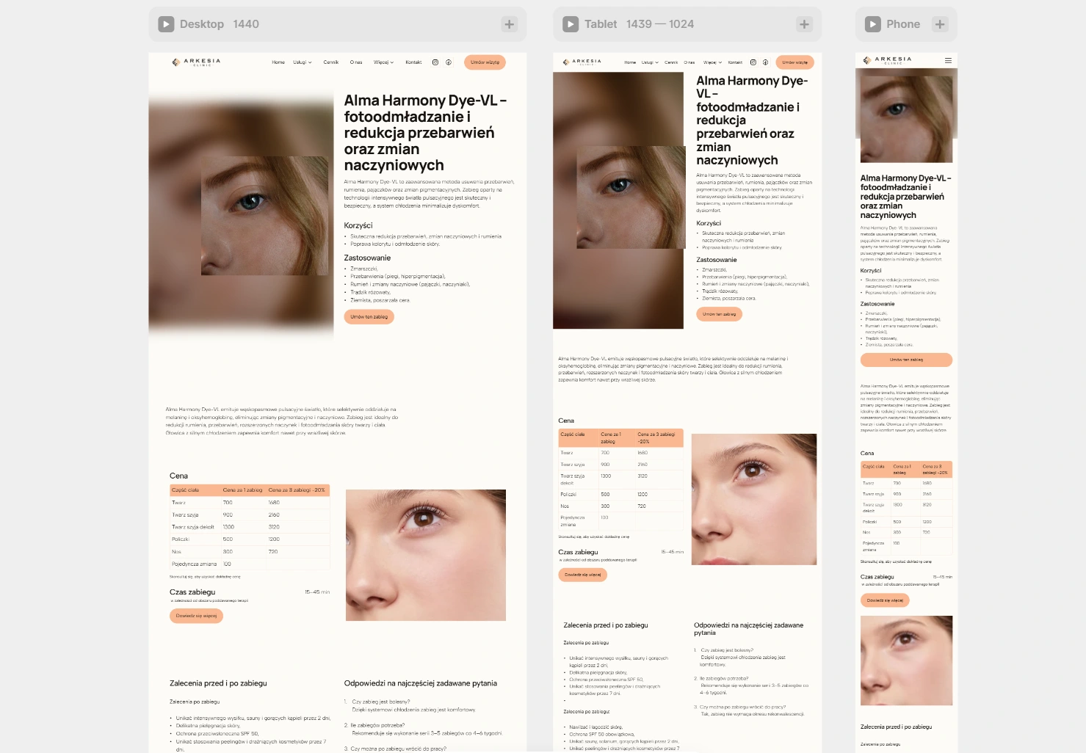Click the Arkesia logo in the Phone frame
The height and width of the screenshot is (753, 1086).
click(x=887, y=60)
